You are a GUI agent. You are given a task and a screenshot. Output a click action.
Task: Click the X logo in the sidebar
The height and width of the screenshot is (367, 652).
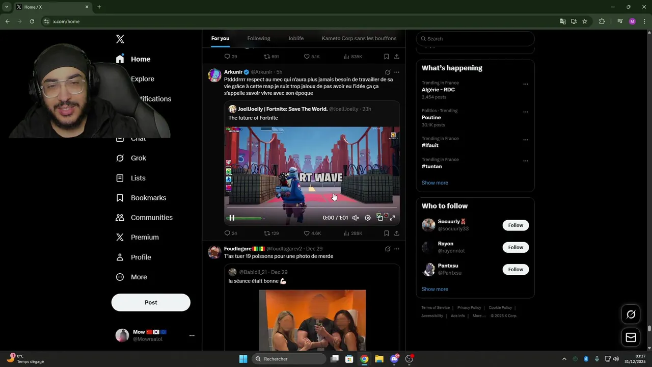[120, 39]
